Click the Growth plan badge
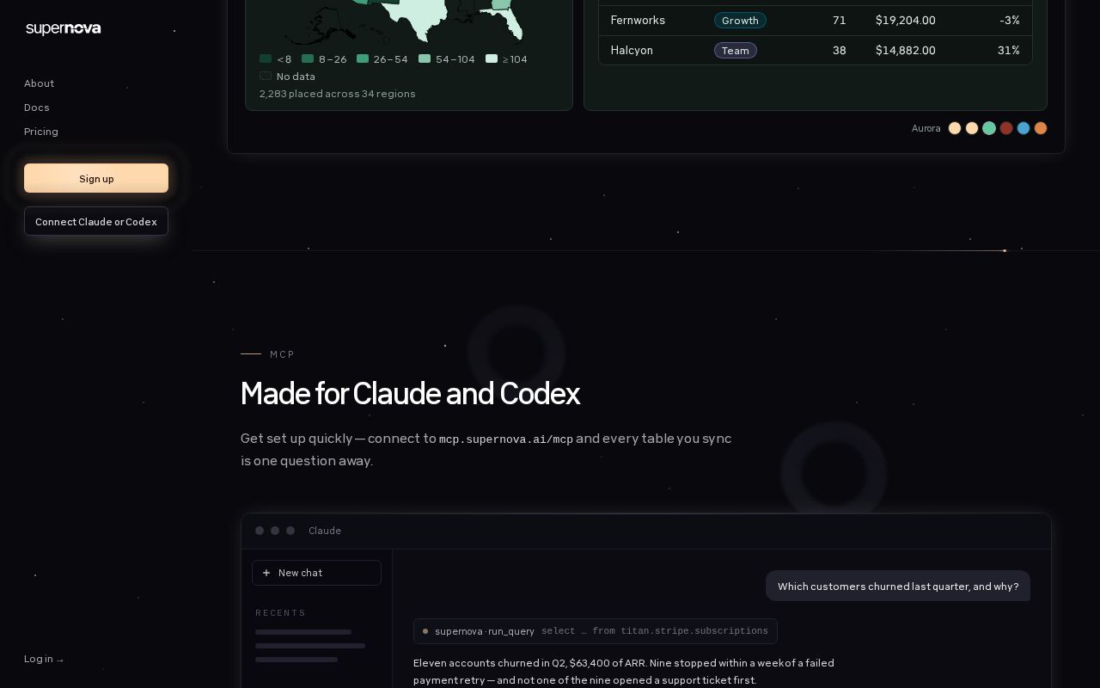 (x=740, y=20)
